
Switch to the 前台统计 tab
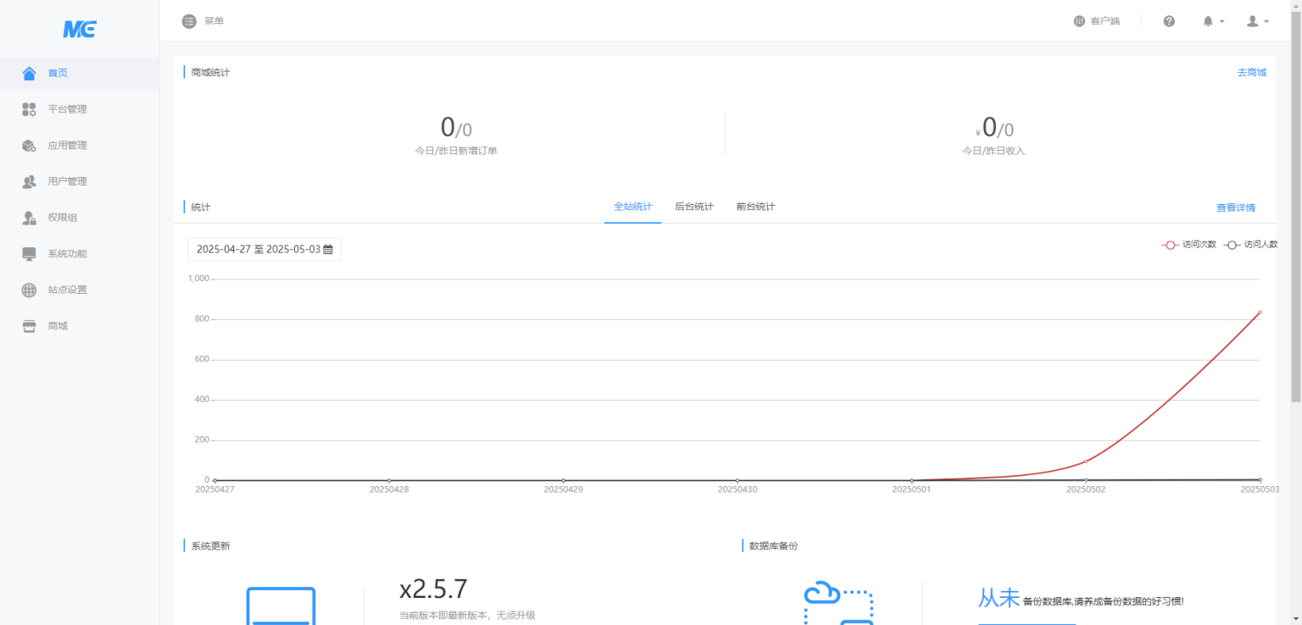(x=755, y=207)
